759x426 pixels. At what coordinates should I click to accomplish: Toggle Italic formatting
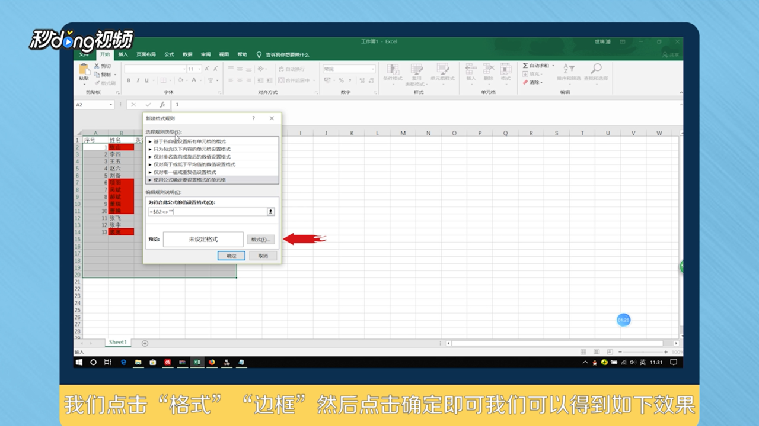point(137,80)
